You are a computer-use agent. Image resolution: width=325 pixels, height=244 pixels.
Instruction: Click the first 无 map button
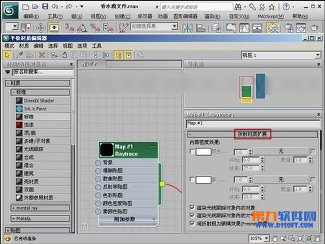tap(281, 151)
